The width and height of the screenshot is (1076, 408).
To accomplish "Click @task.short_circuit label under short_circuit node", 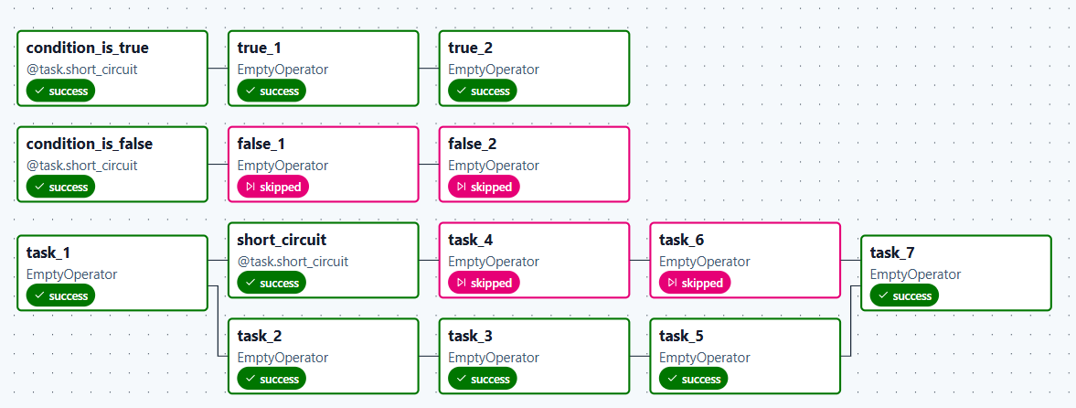I will [293, 262].
